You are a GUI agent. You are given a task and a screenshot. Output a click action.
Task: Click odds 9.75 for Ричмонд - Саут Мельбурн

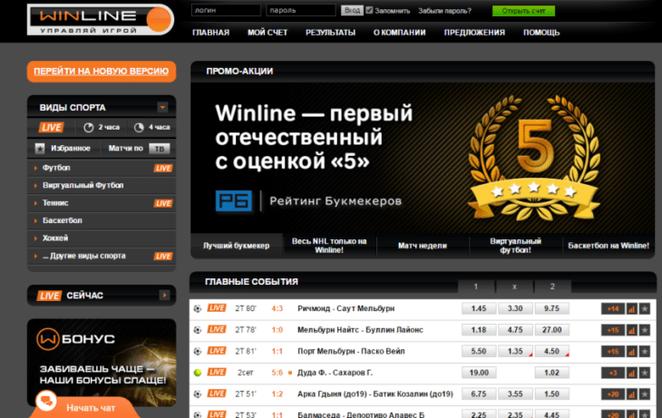(551, 308)
